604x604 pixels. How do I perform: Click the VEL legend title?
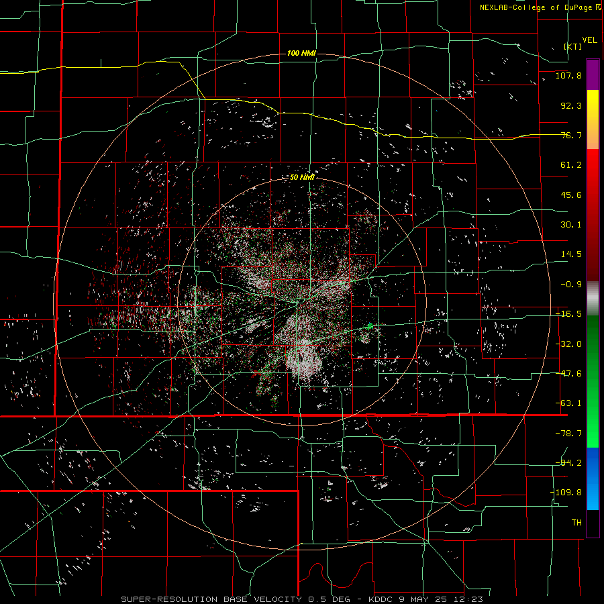click(589, 40)
